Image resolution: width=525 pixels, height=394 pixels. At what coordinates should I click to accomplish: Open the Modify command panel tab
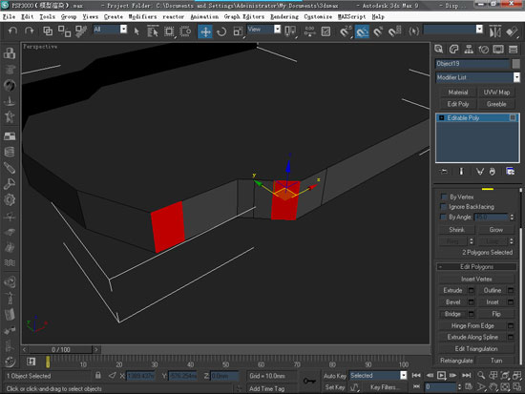pos(453,50)
